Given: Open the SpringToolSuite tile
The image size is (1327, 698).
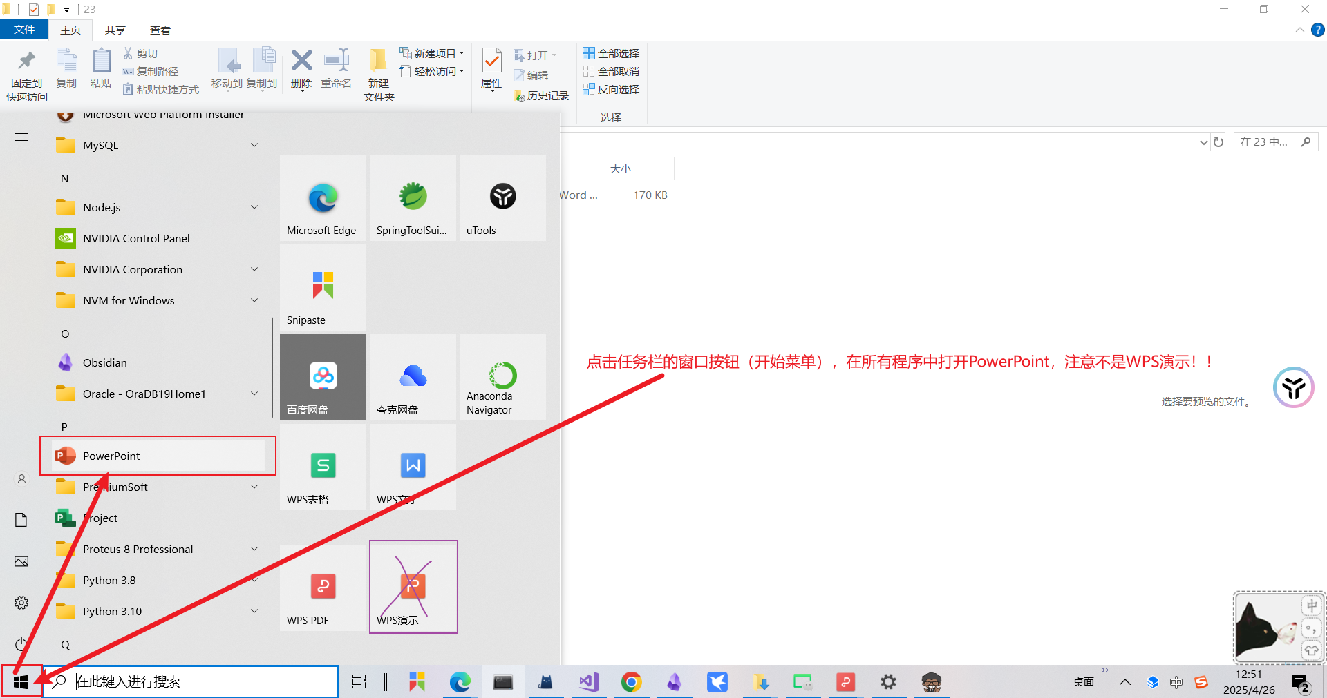Looking at the screenshot, I should click(x=413, y=197).
